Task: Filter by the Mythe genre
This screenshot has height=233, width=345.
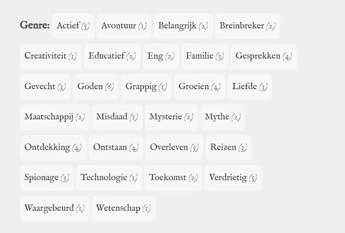Action: [223, 117]
